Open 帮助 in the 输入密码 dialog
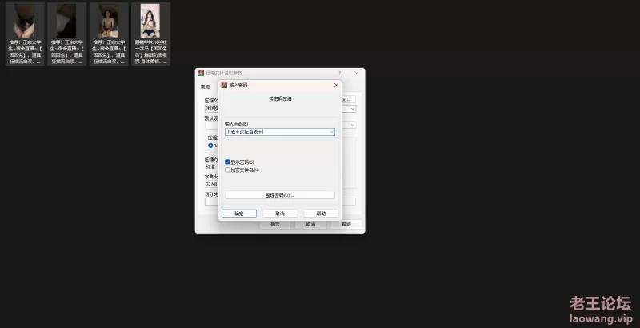640x328 pixels. point(322,214)
